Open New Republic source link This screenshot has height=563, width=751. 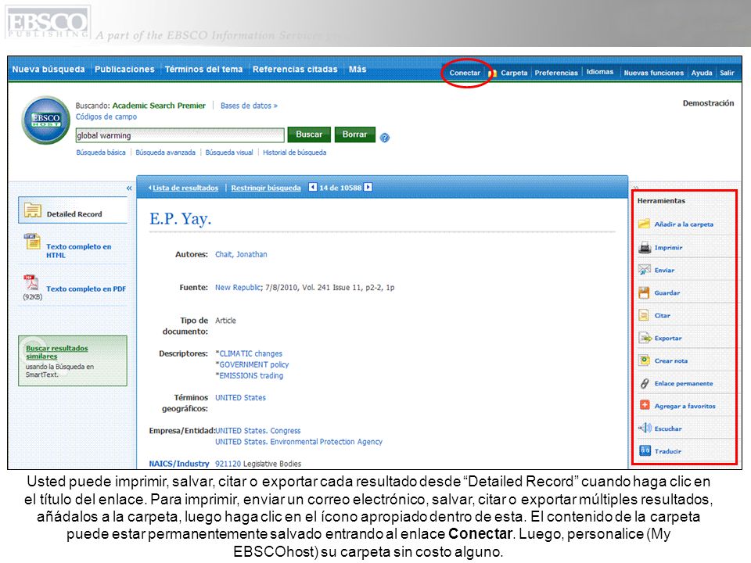click(238, 287)
